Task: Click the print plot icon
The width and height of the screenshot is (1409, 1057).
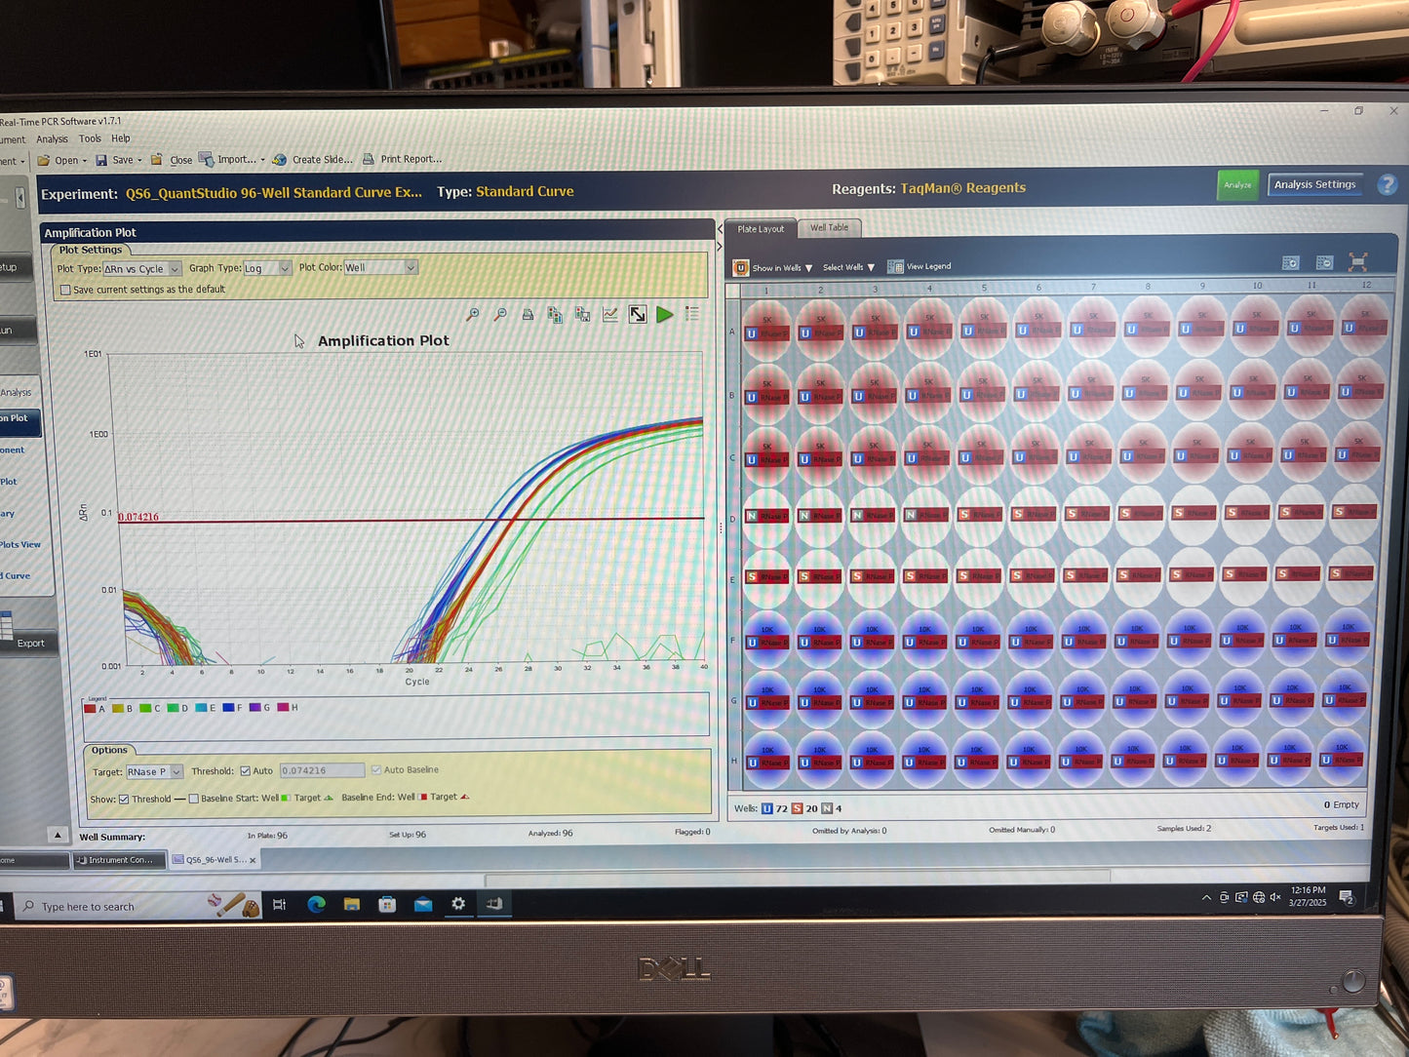Action: [x=528, y=315]
